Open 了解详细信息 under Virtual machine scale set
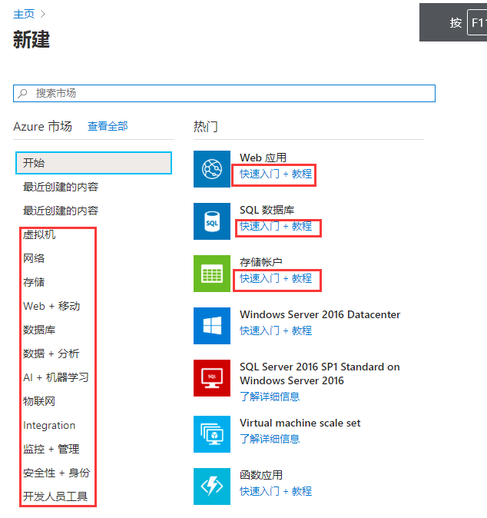The image size is (487, 518). click(x=270, y=439)
